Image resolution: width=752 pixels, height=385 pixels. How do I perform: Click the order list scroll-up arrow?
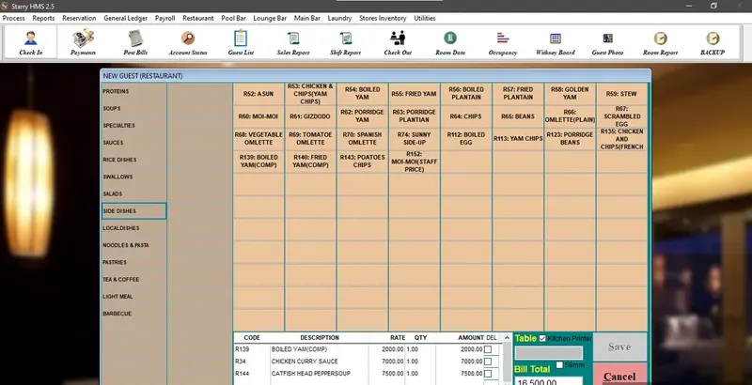[507, 338]
